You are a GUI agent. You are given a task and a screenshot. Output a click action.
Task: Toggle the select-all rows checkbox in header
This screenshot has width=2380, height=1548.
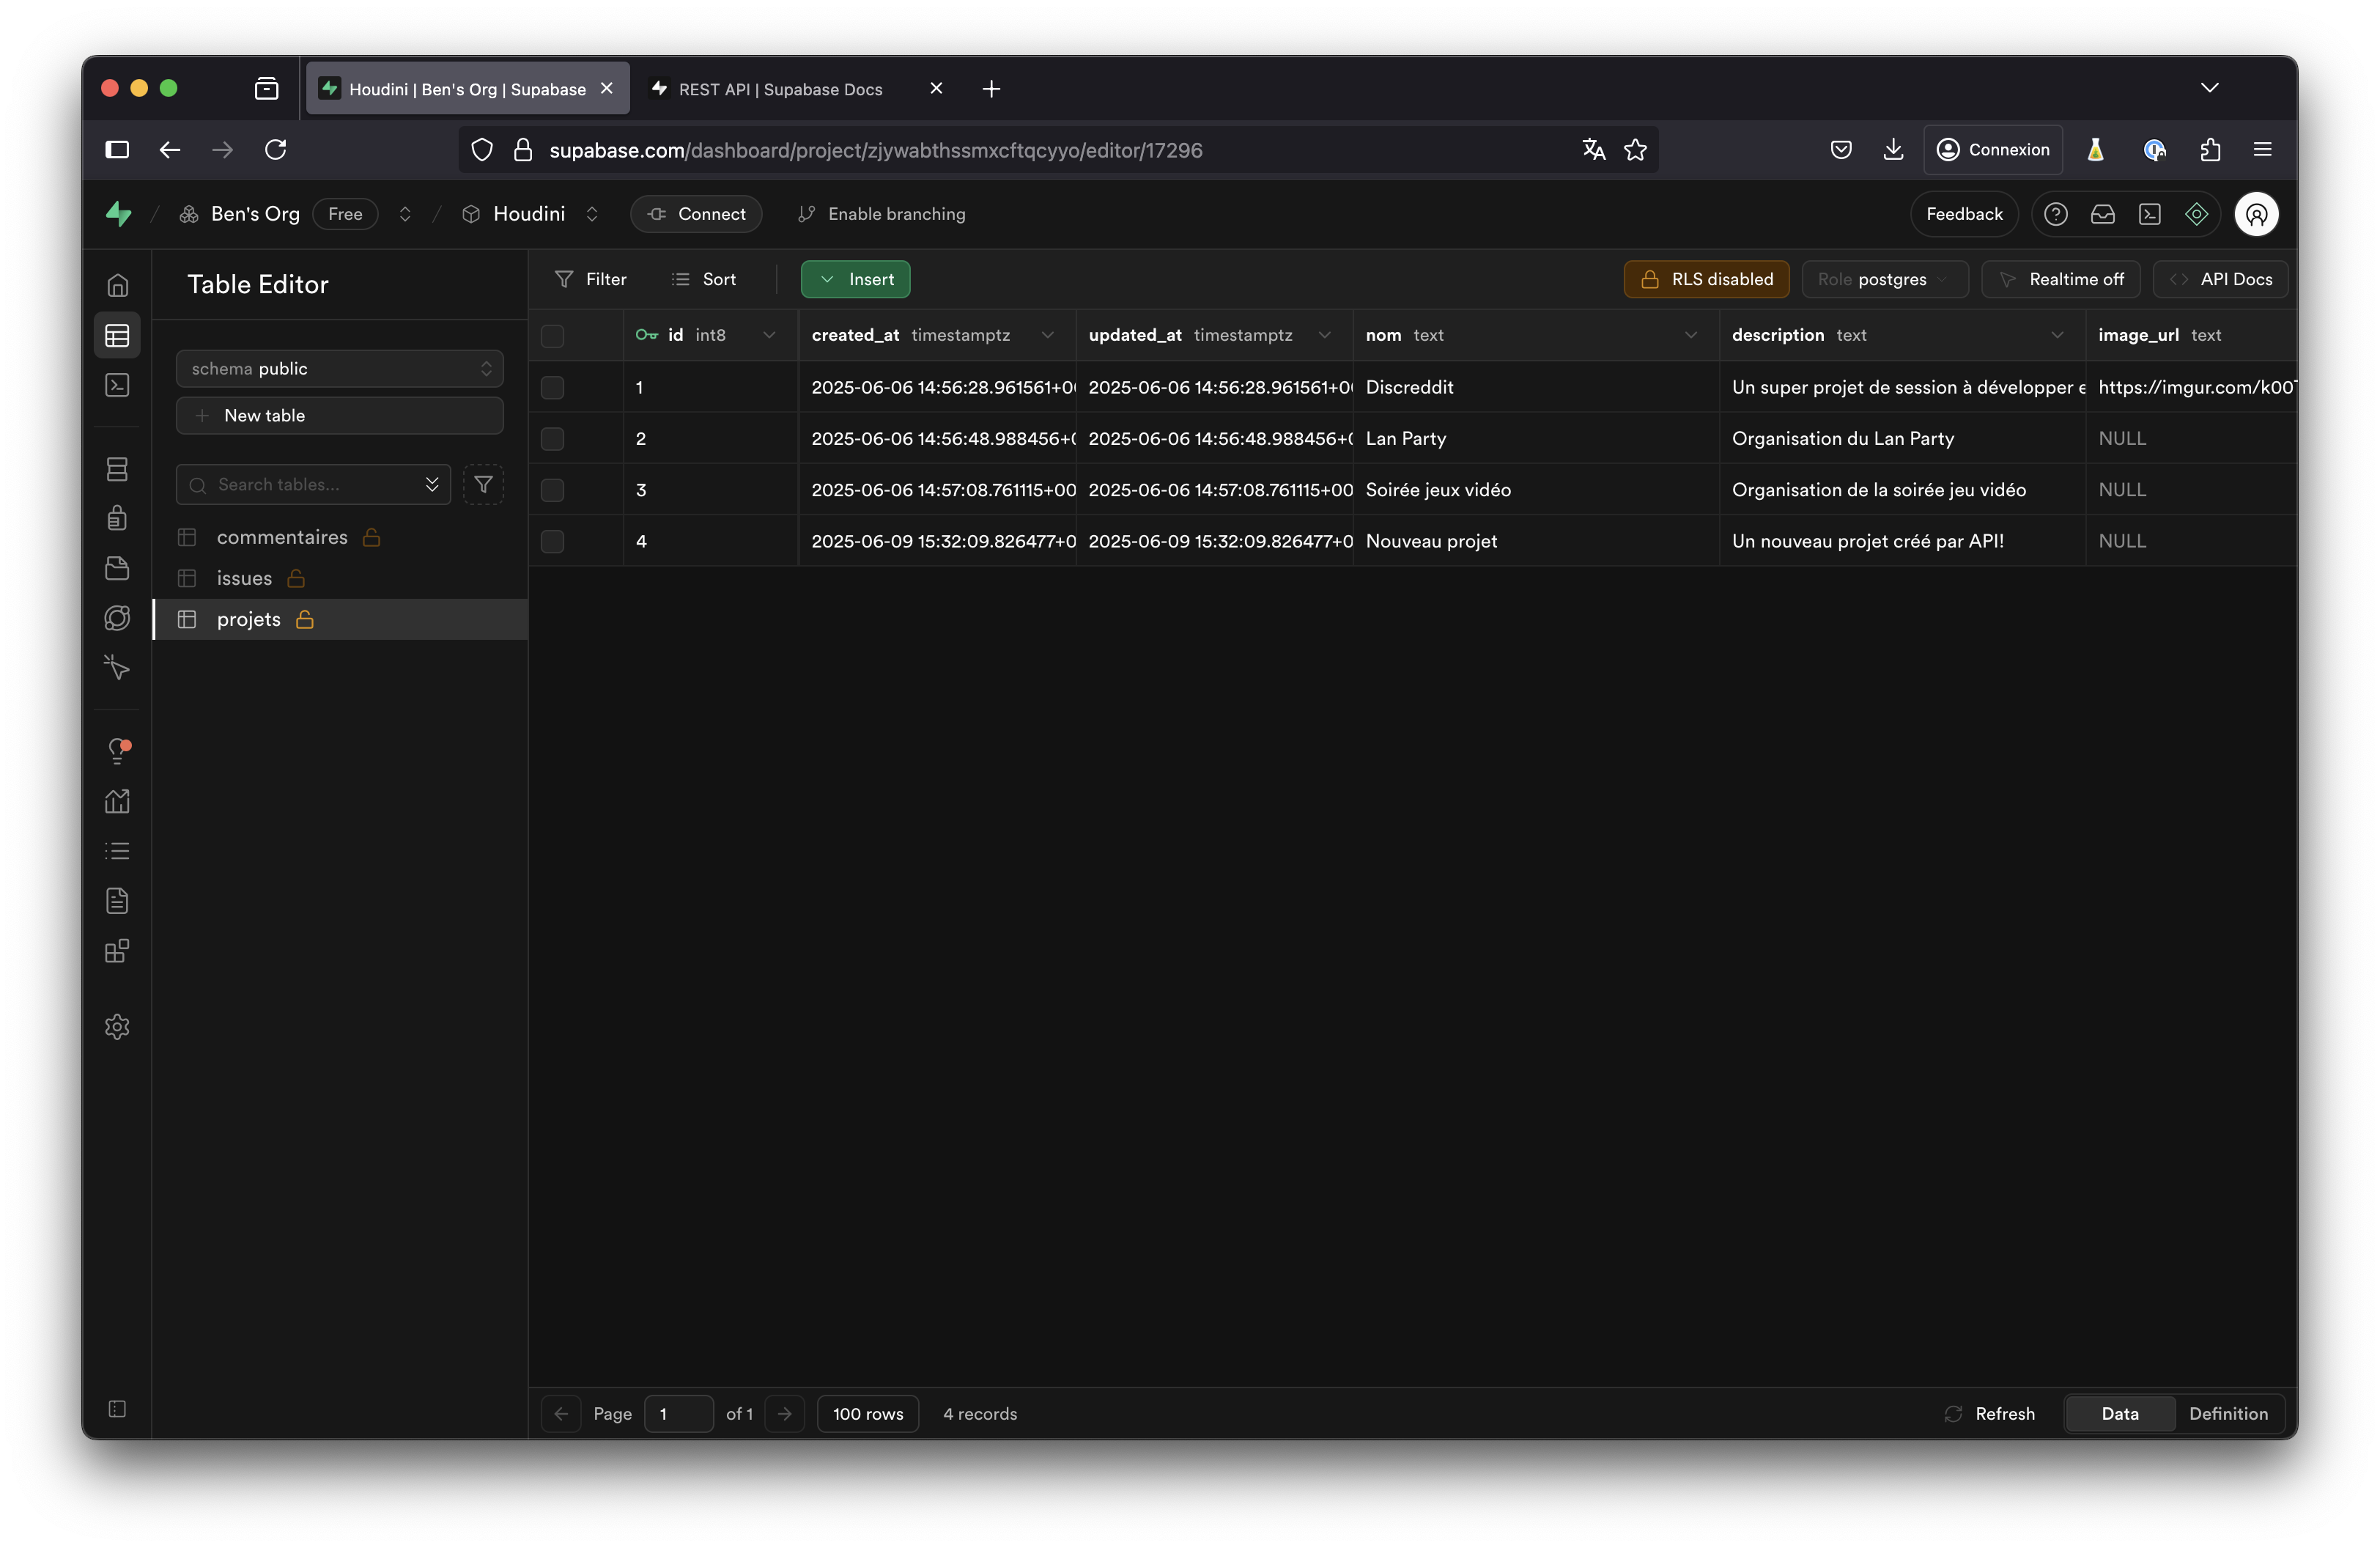click(552, 336)
